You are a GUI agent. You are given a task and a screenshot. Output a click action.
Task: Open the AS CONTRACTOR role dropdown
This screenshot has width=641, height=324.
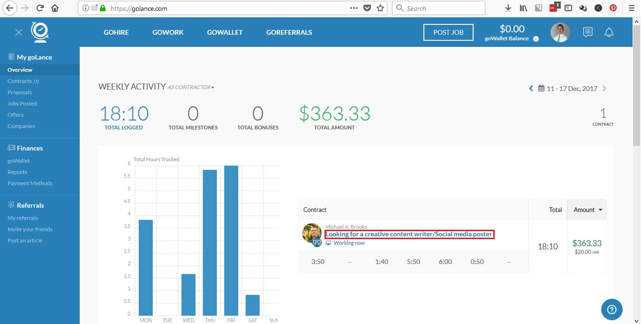click(191, 87)
